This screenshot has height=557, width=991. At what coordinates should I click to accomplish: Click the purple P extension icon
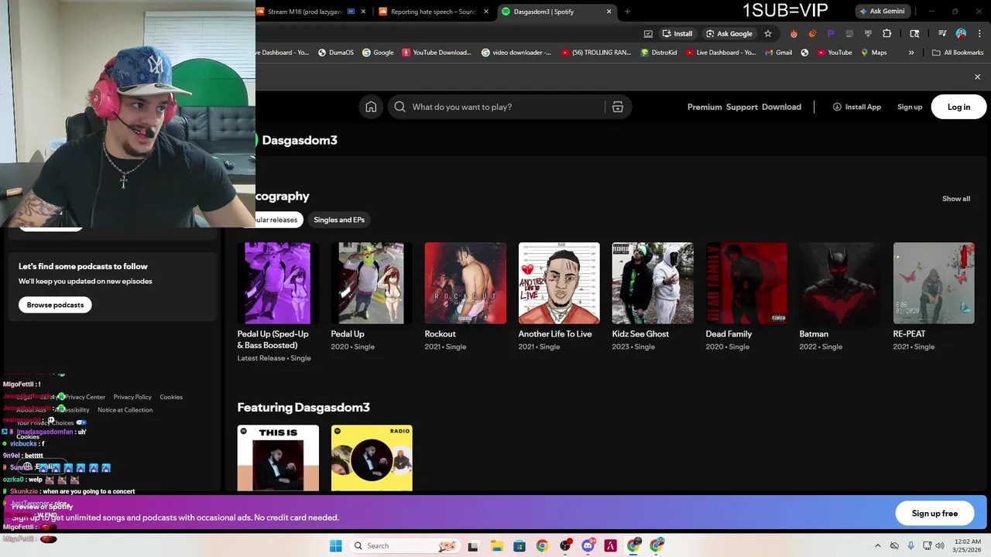831,33
